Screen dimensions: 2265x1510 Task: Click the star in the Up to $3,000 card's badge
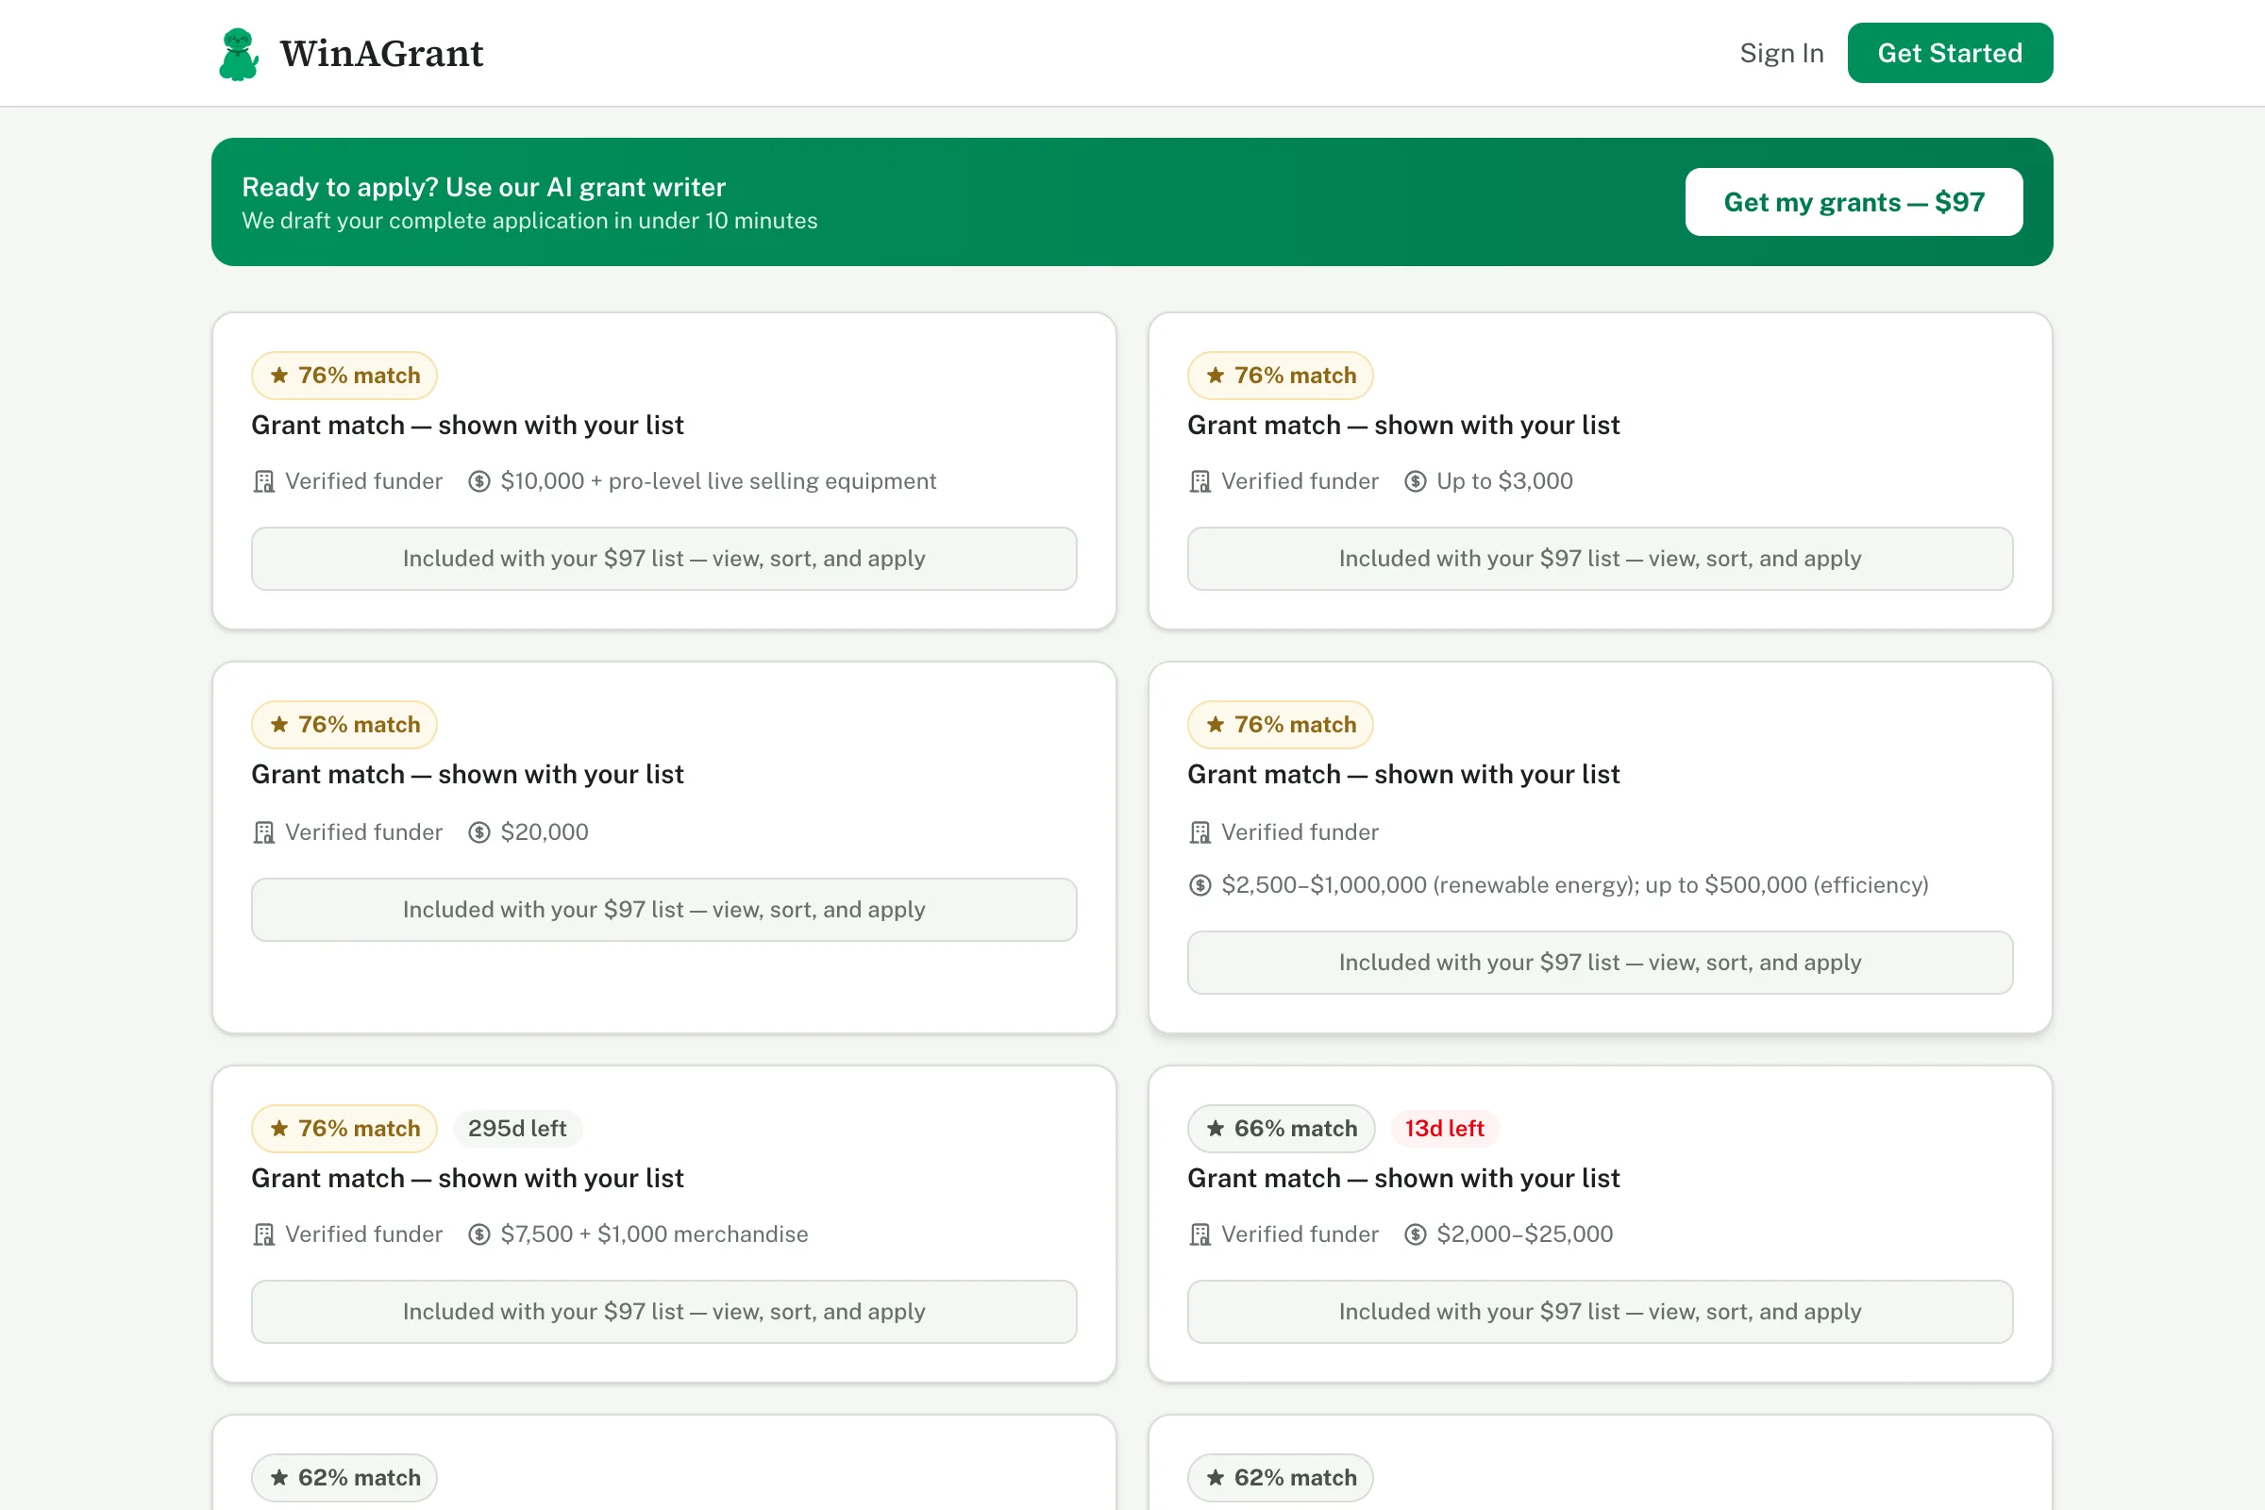1216,376
